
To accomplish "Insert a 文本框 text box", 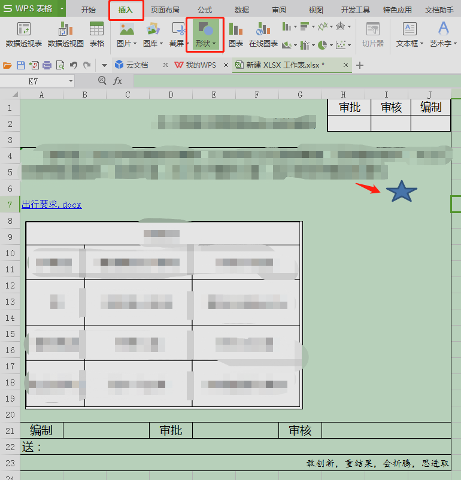I will [410, 35].
